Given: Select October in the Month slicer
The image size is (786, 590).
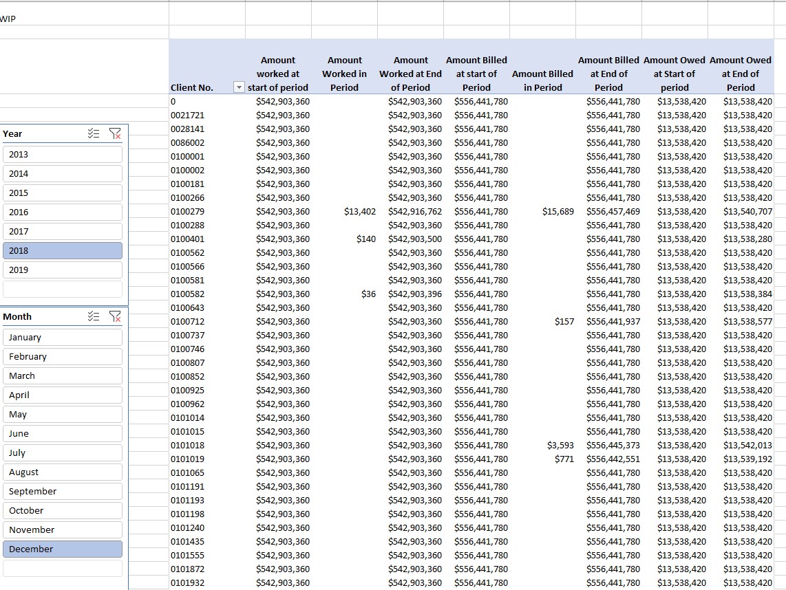Looking at the screenshot, I should [x=63, y=510].
